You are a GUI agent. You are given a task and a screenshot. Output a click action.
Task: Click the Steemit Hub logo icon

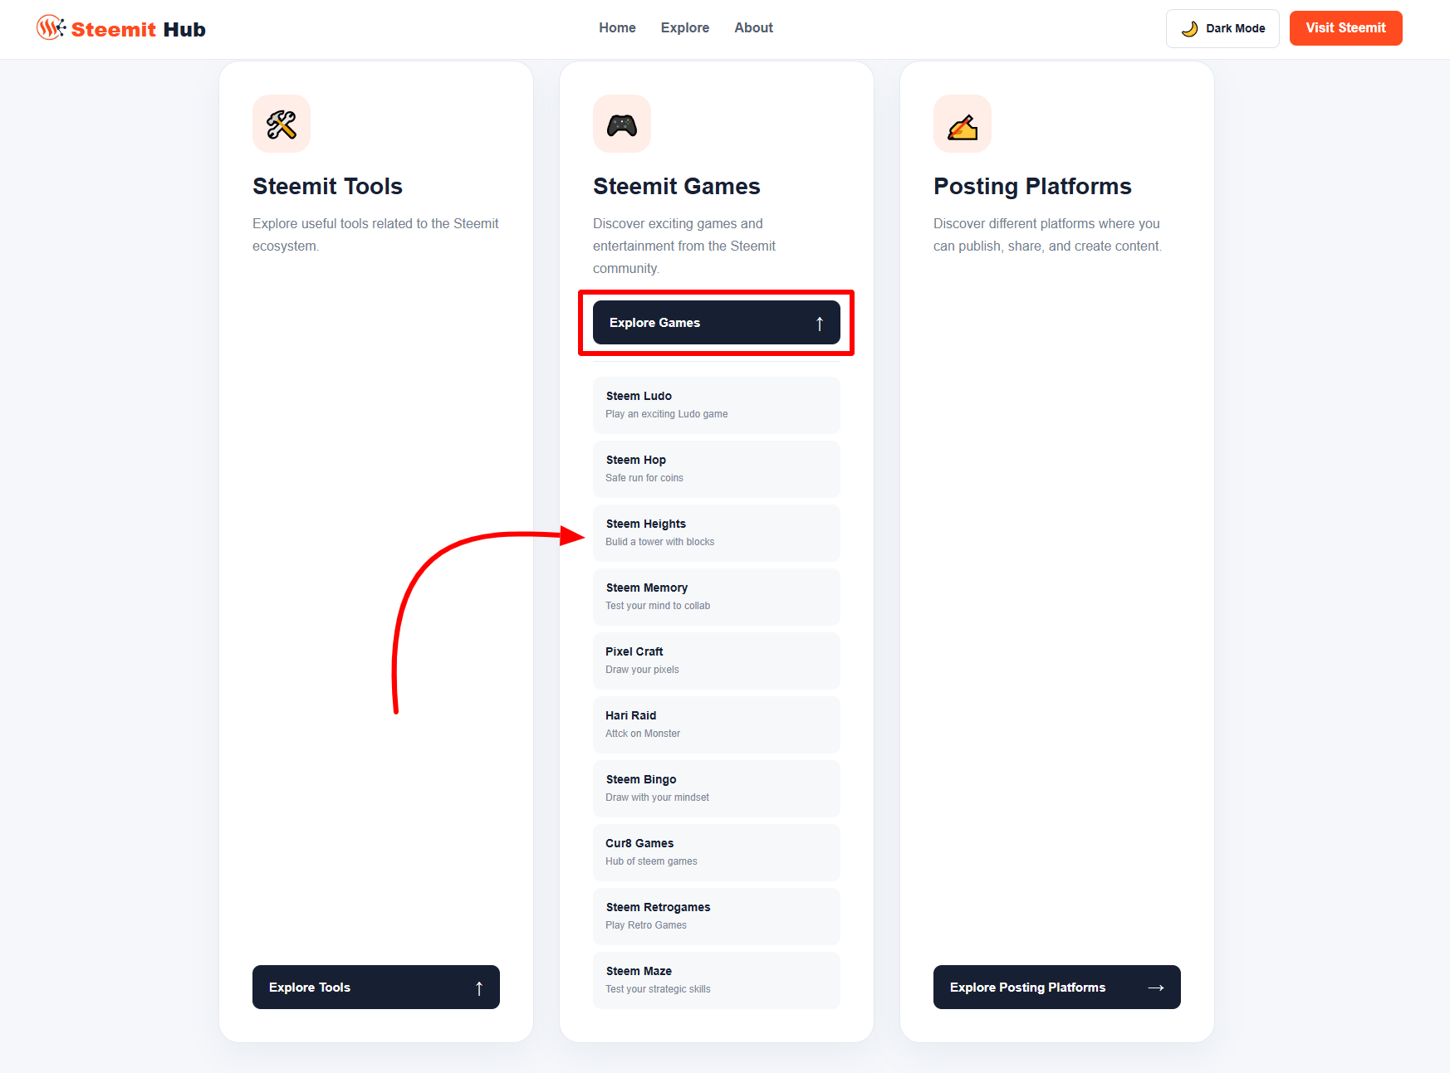[x=51, y=28]
